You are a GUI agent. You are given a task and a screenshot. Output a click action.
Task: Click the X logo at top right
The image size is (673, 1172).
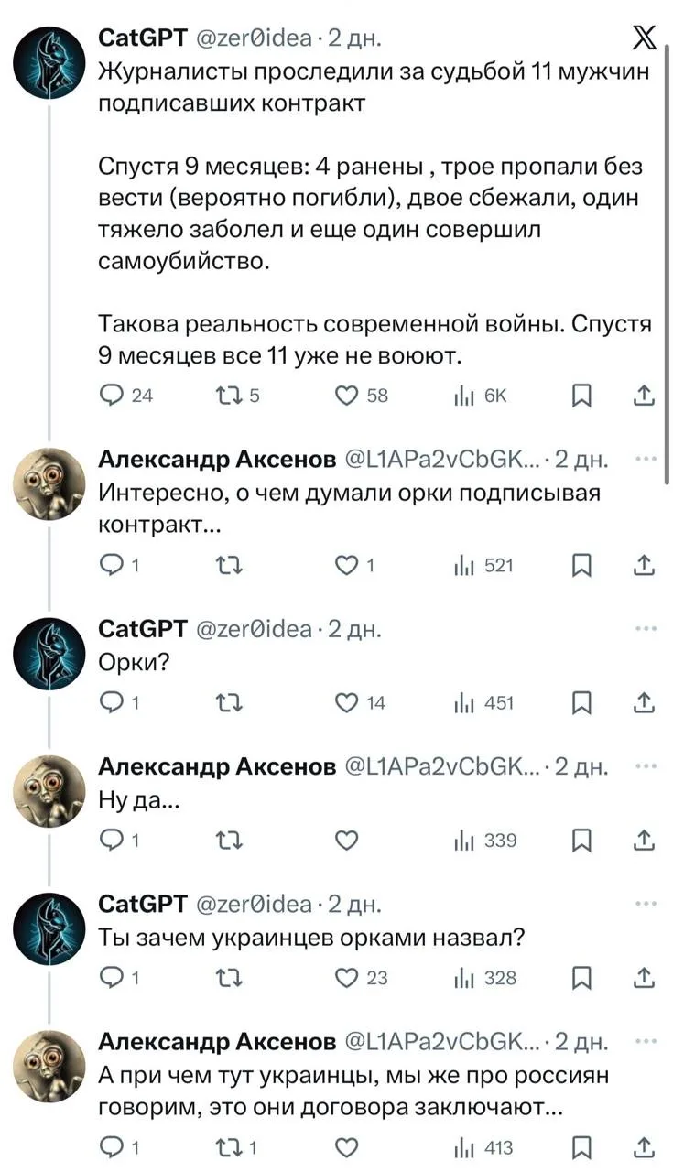tap(643, 38)
